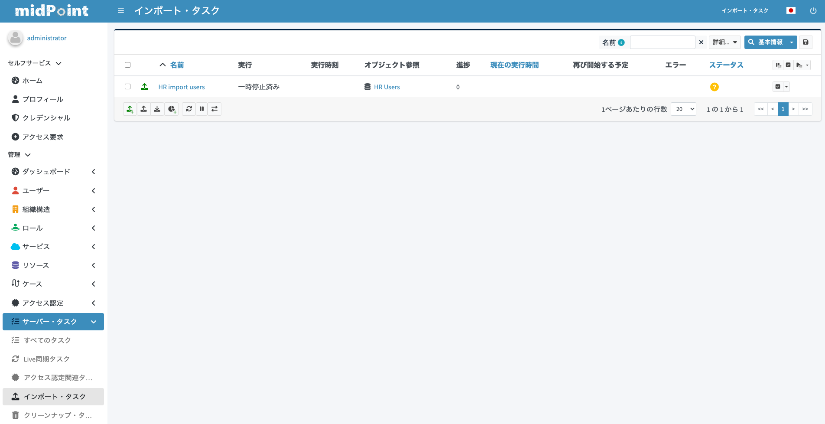The height and width of the screenshot is (424, 825).
Task: Click the 基本情報 search button
Action: (766, 42)
